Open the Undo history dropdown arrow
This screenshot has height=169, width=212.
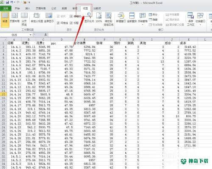click(x=14, y=2)
